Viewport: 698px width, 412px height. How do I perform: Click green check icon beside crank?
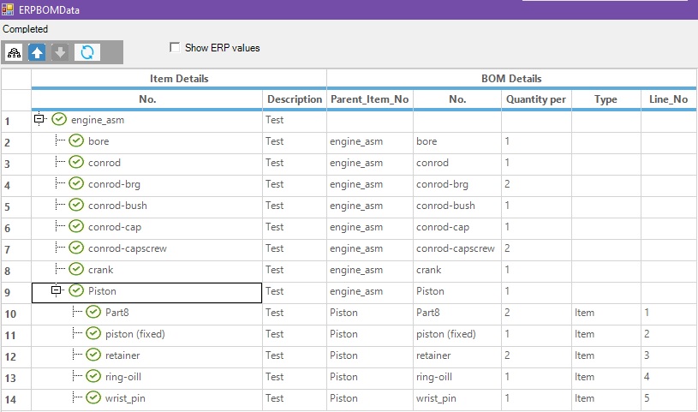(76, 269)
